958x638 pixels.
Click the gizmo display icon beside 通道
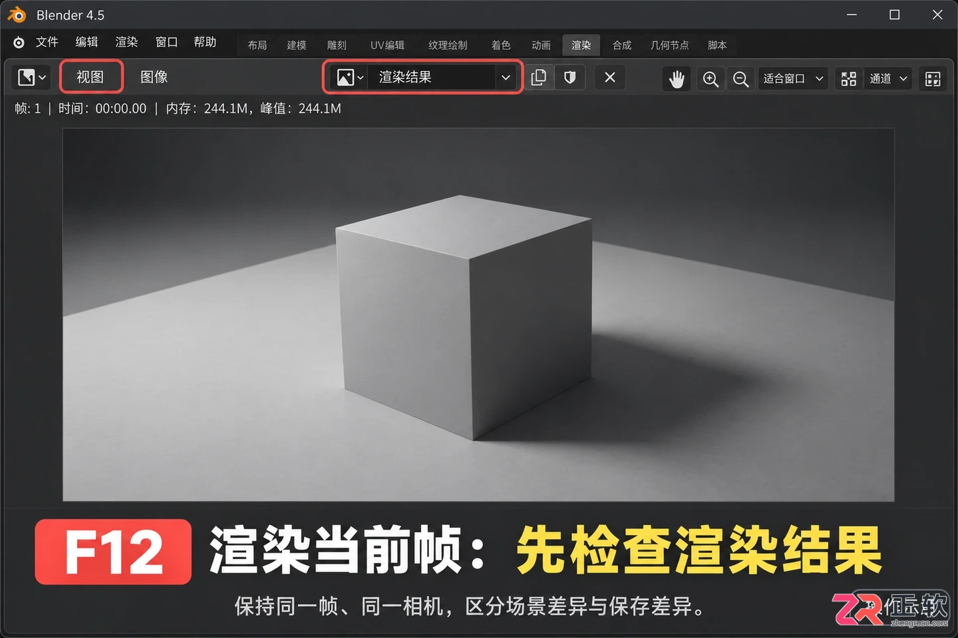coord(848,79)
